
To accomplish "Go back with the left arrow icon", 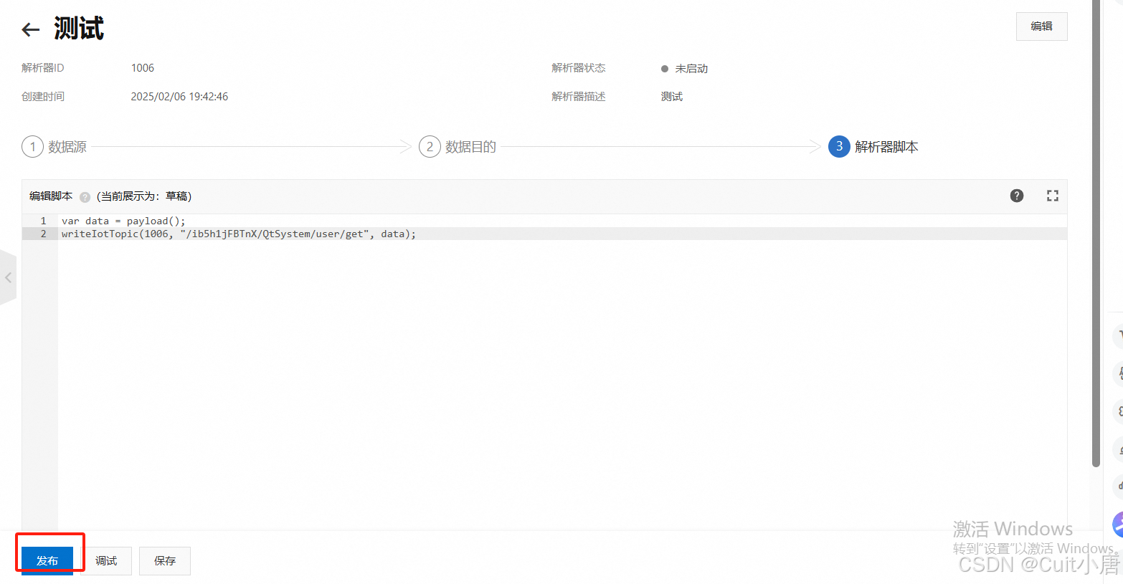I will [30, 29].
